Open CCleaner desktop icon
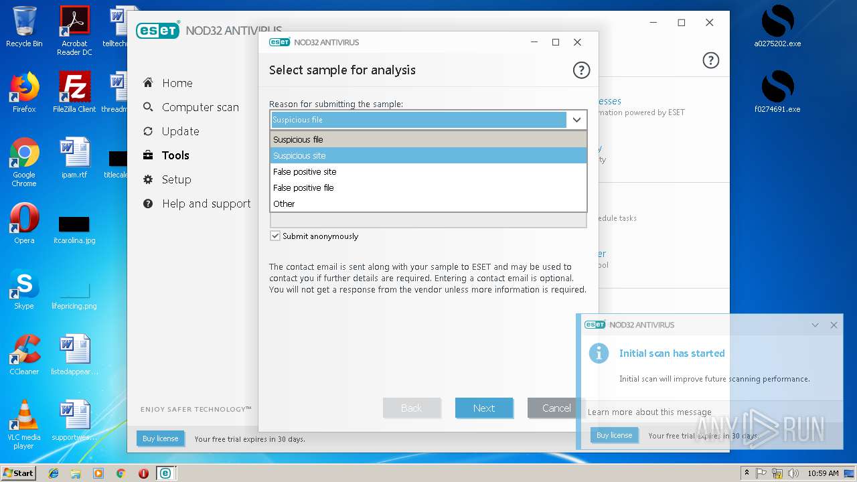857x482 pixels. [24, 355]
